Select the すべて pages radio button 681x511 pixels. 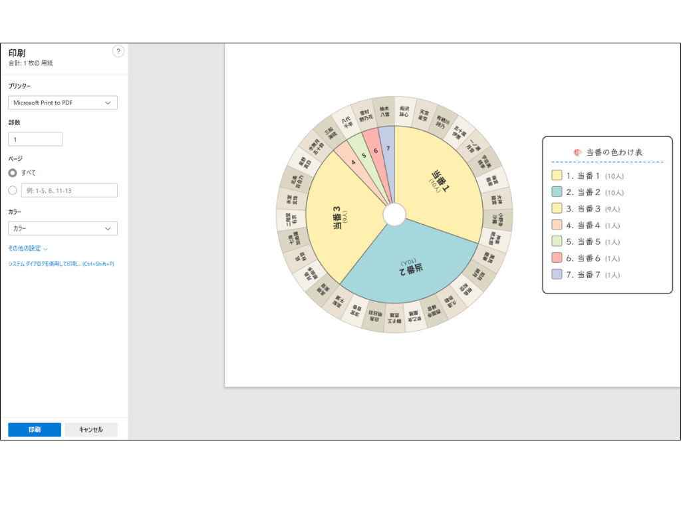pyautogui.click(x=13, y=172)
